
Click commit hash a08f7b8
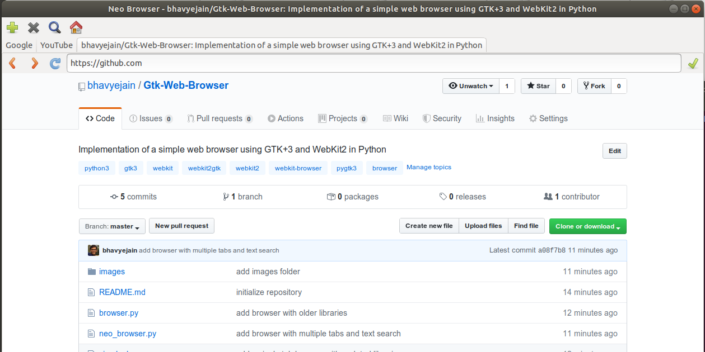point(552,250)
